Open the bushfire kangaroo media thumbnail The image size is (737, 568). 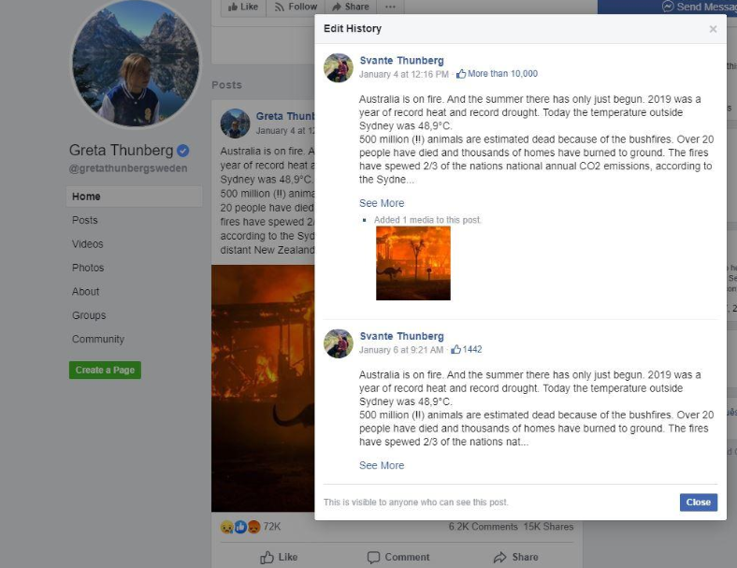(413, 263)
